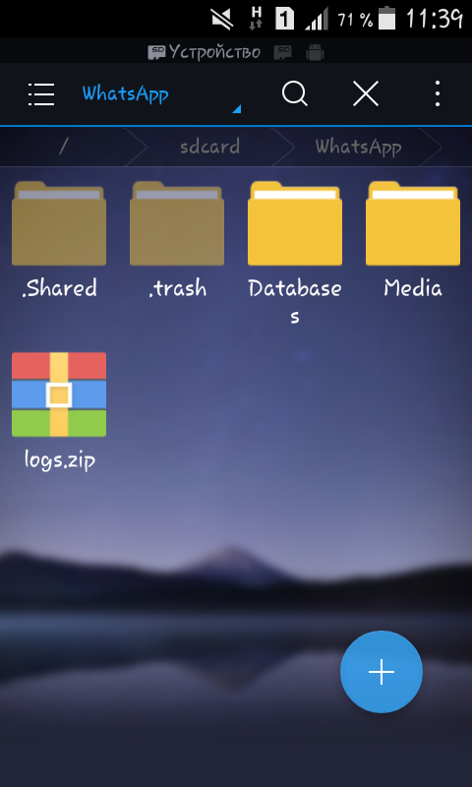Tap the 71 % battery text
This screenshot has height=787, width=472.
pyautogui.click(x=355, y=20)
